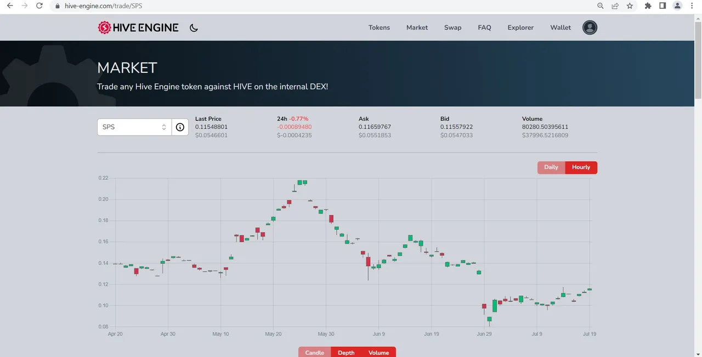The image size is (702, 357).
Task: Select the Depth chart tab
Action: coord(346,352)
